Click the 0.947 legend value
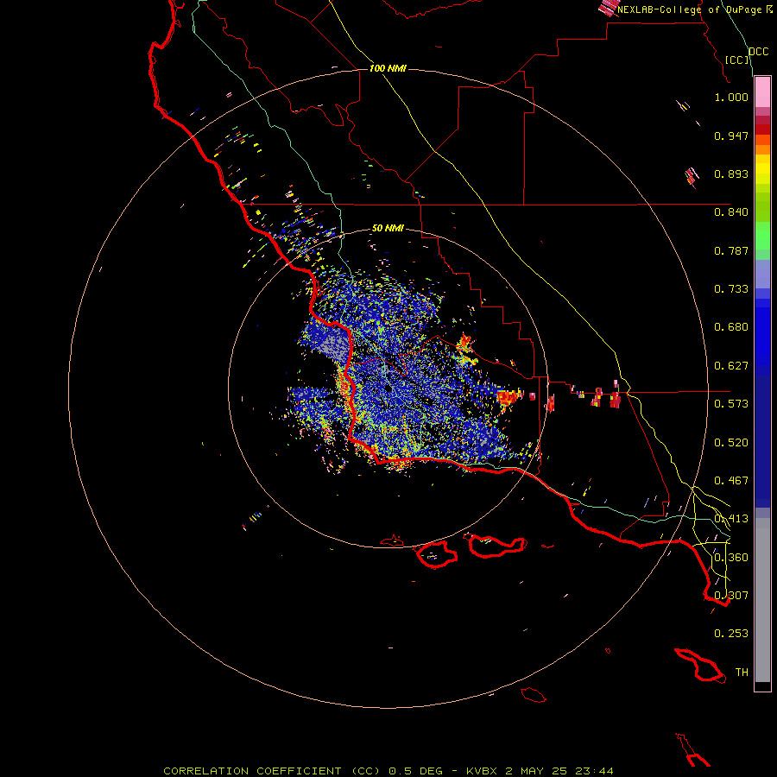777x777 pixels. 731,136
